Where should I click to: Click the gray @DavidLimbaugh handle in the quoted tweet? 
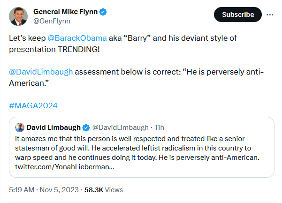point(120,128)
